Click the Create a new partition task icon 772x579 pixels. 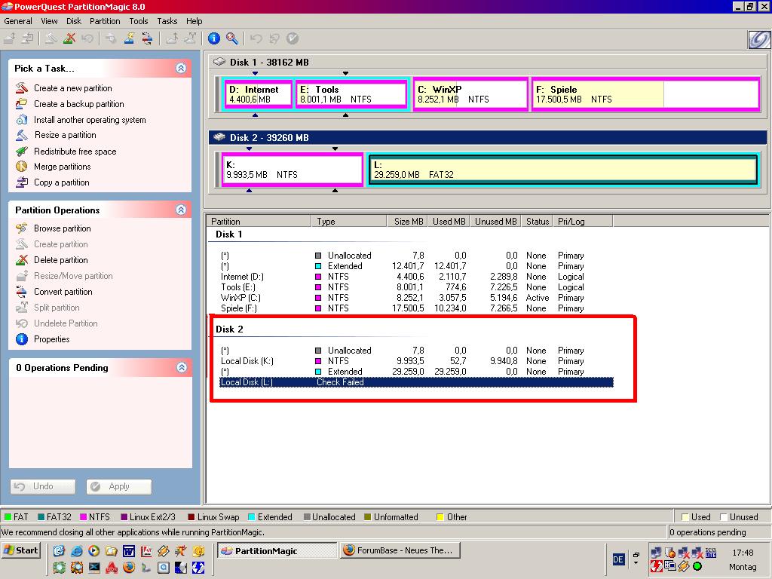(x=22, y=88)
